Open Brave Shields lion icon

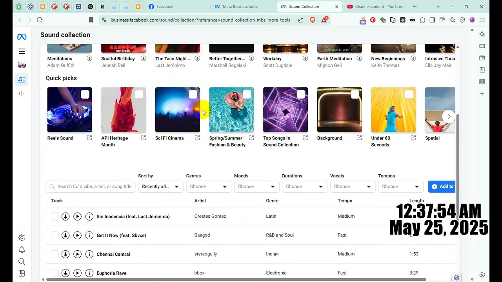(313, 20)
